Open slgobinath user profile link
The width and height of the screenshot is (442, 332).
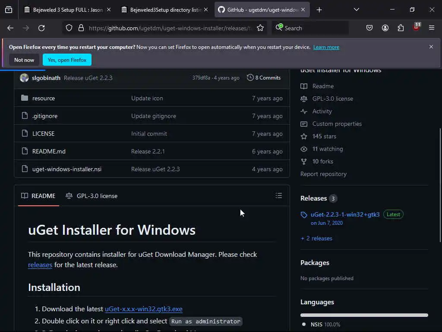[x=46, y=78]
